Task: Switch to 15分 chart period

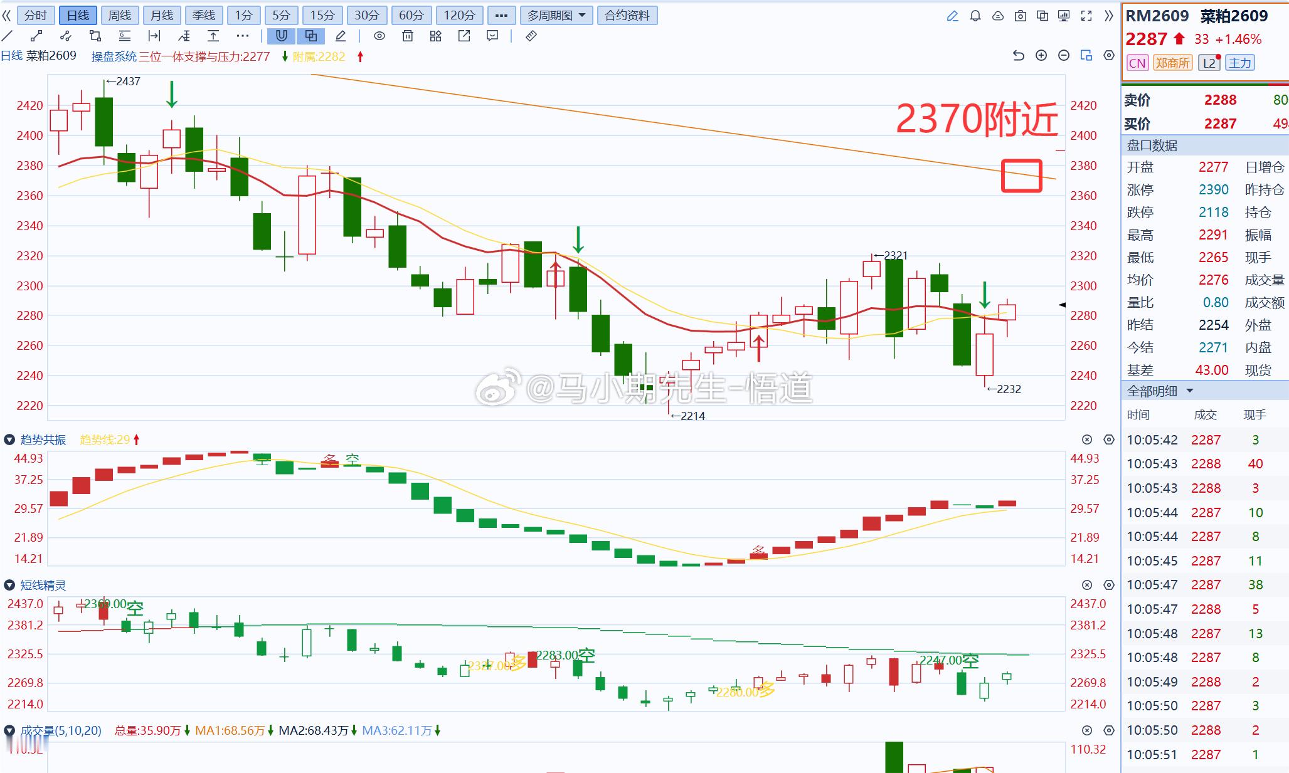Action: coord(322,15)
